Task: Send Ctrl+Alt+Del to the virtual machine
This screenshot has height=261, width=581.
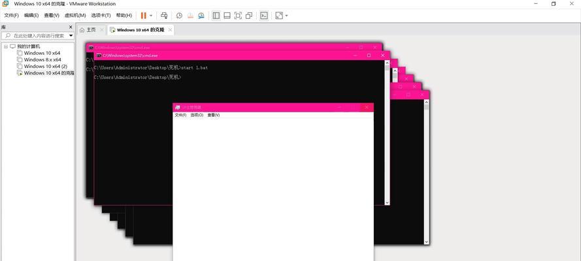Action: click(x=164, y=16)
